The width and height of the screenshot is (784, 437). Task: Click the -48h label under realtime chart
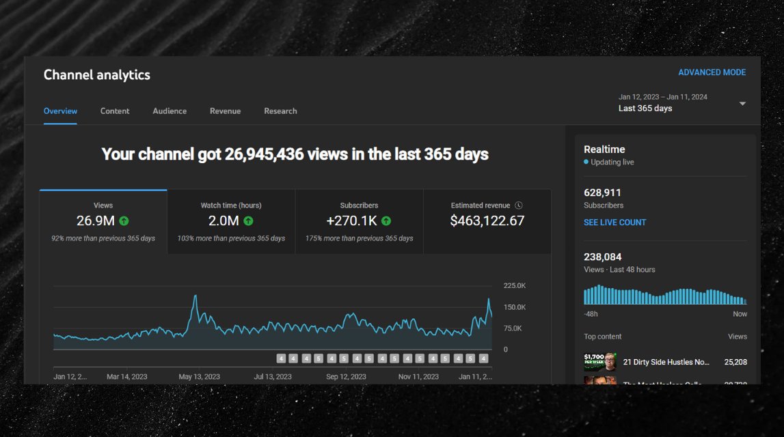pyautogui.click(x=591, y=314)
